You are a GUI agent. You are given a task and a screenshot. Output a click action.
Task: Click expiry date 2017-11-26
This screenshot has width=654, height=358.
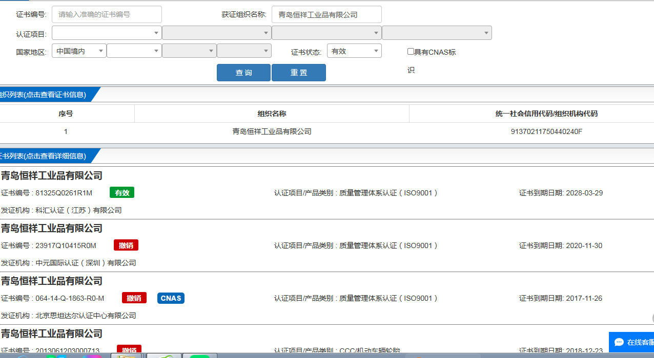point(584,298)
